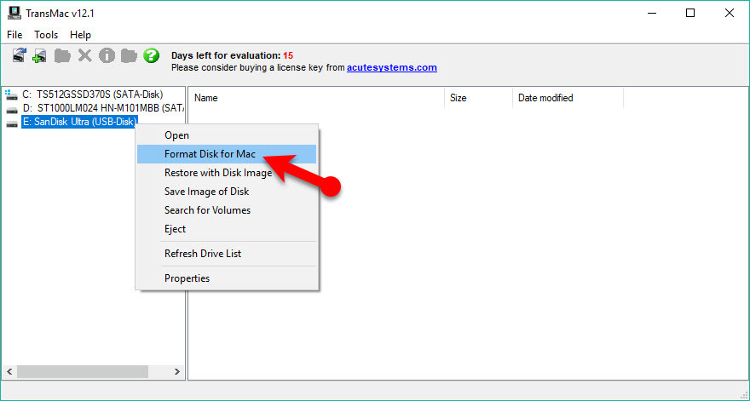The width and height of the screenshot is (750, 401).
Task: Click the drive list scrollbar left arrow
Action: pyautogui.click(x=9, y=371)
